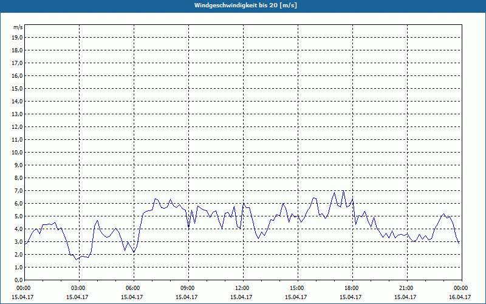Select the "7,0" y-axis label
Image resolution: width=486 pixels, height=304 pixels.
(19, 191)
